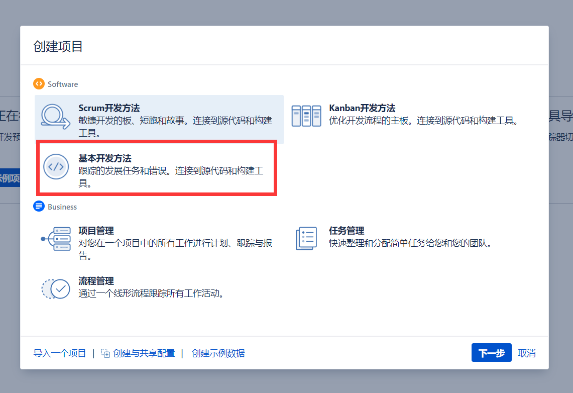
Task: Click the task management checklist icon
Action: 306,238
